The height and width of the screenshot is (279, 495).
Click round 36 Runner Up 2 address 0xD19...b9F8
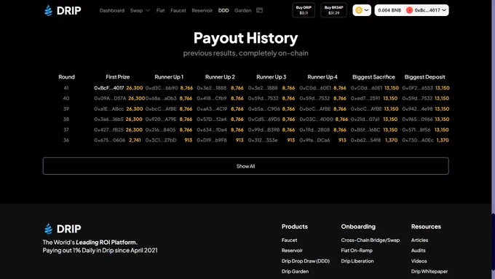212,140
